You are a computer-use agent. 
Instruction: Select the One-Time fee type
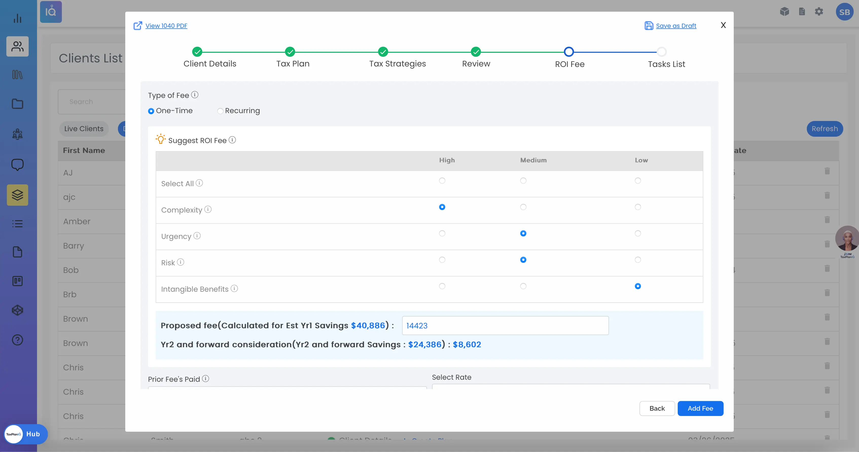[151, 111]
